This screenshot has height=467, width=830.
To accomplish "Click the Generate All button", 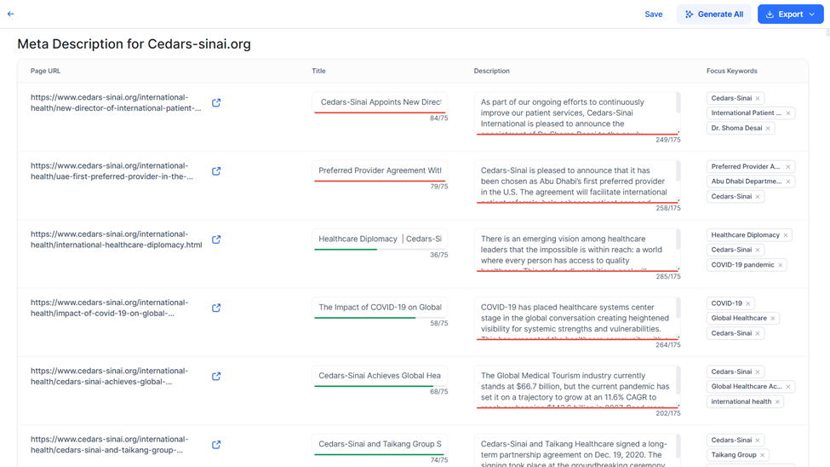I will [713, 14].
